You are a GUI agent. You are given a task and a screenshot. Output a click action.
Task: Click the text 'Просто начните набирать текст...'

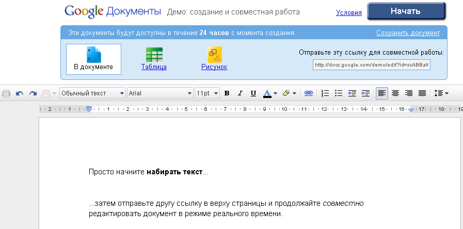pos(149,172)
